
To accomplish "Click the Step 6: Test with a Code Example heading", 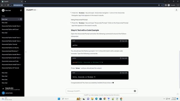I will point(85,30).
